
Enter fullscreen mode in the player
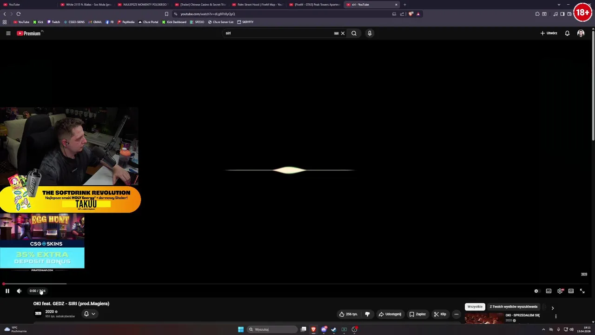582,291
